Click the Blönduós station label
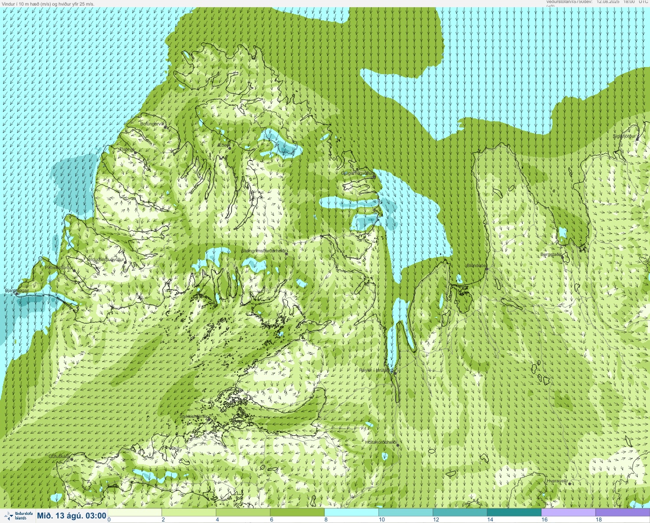The width and height of the screenshot is (650, 523). pyautogui.click(x=477, y=266)
